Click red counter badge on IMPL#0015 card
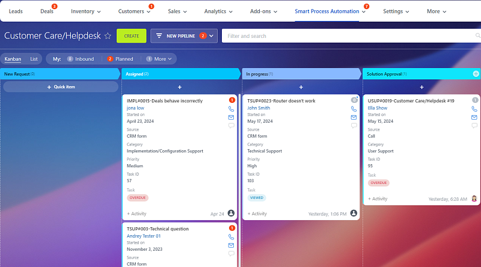The width and height of the screenshot is (481, 267). tap(232, 100)
